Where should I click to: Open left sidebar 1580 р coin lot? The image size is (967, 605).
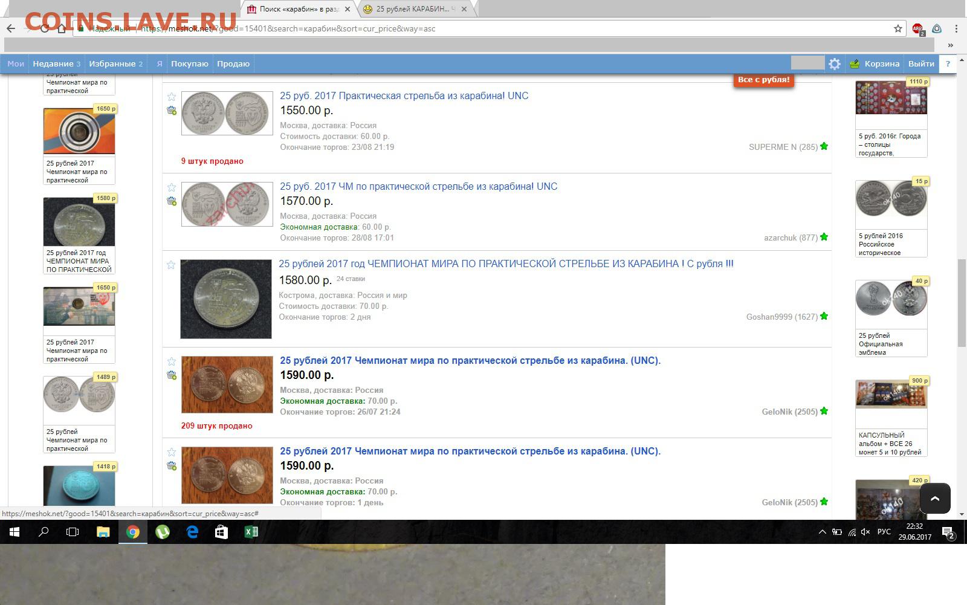(x=79, y=221)
